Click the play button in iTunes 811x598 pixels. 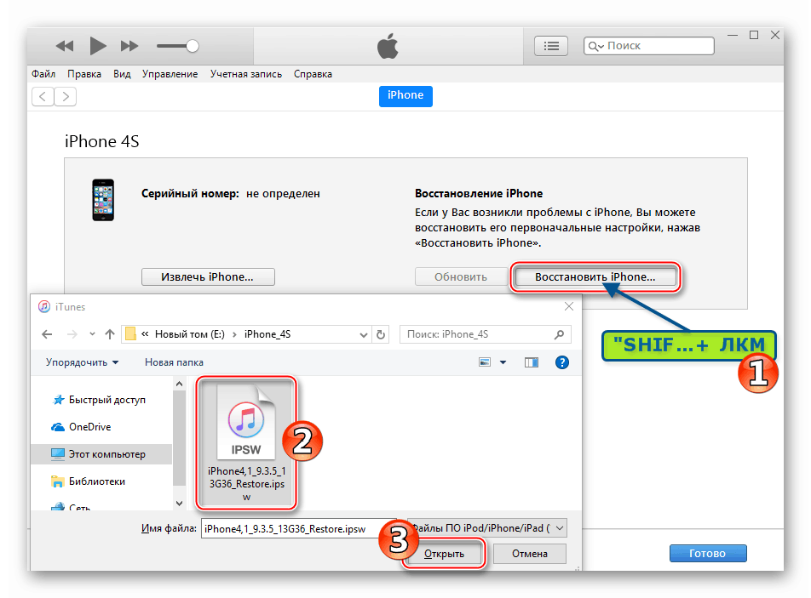98,46
